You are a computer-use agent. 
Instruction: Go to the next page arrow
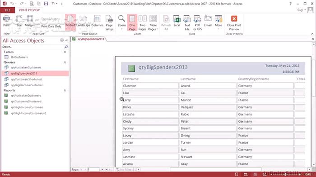(x=102, y=169)
